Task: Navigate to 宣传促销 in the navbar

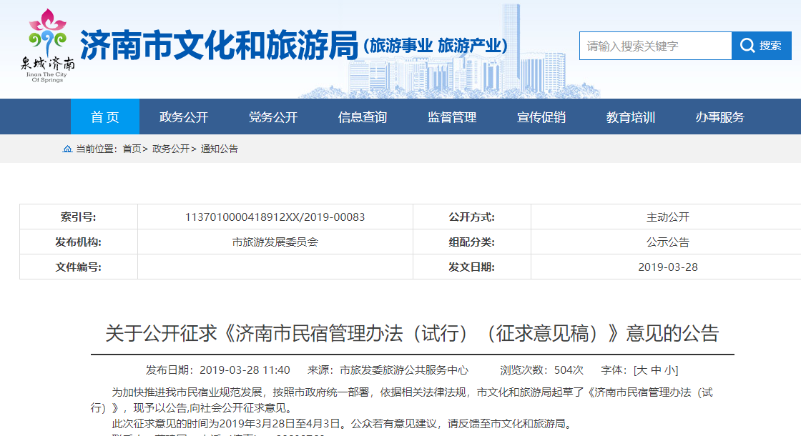Action: (541, 117)
